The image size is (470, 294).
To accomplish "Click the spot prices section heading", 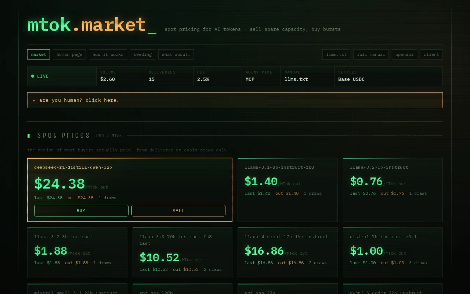I will (x=63, y=136).
